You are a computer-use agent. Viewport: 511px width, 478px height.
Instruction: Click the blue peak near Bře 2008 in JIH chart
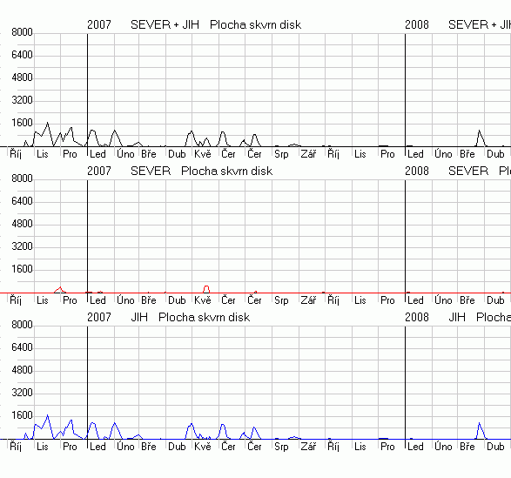click(x=479, y=424)
